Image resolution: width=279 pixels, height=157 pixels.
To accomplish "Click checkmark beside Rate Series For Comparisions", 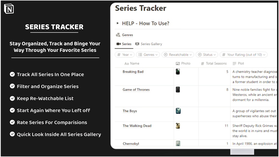I will (12, 122).
